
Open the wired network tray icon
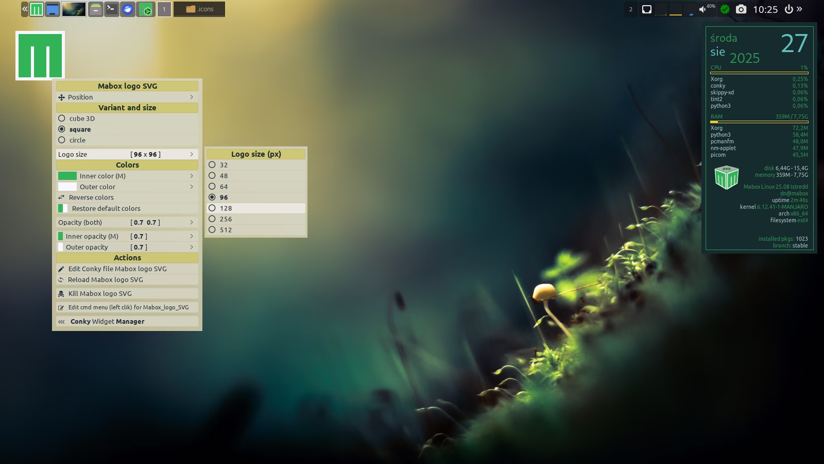pos(646,9)
